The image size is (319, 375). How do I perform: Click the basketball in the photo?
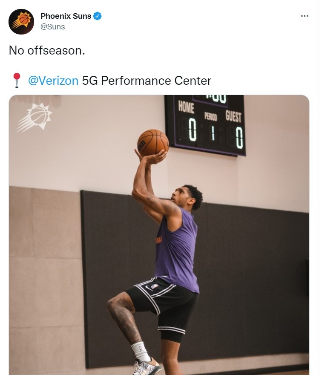point(153,143)
